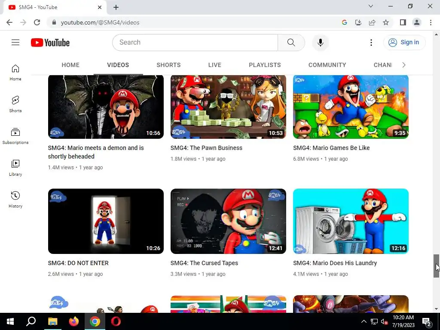Expand the tab search dropdown chevron
440x330 pixels.
tap(371, 6)
